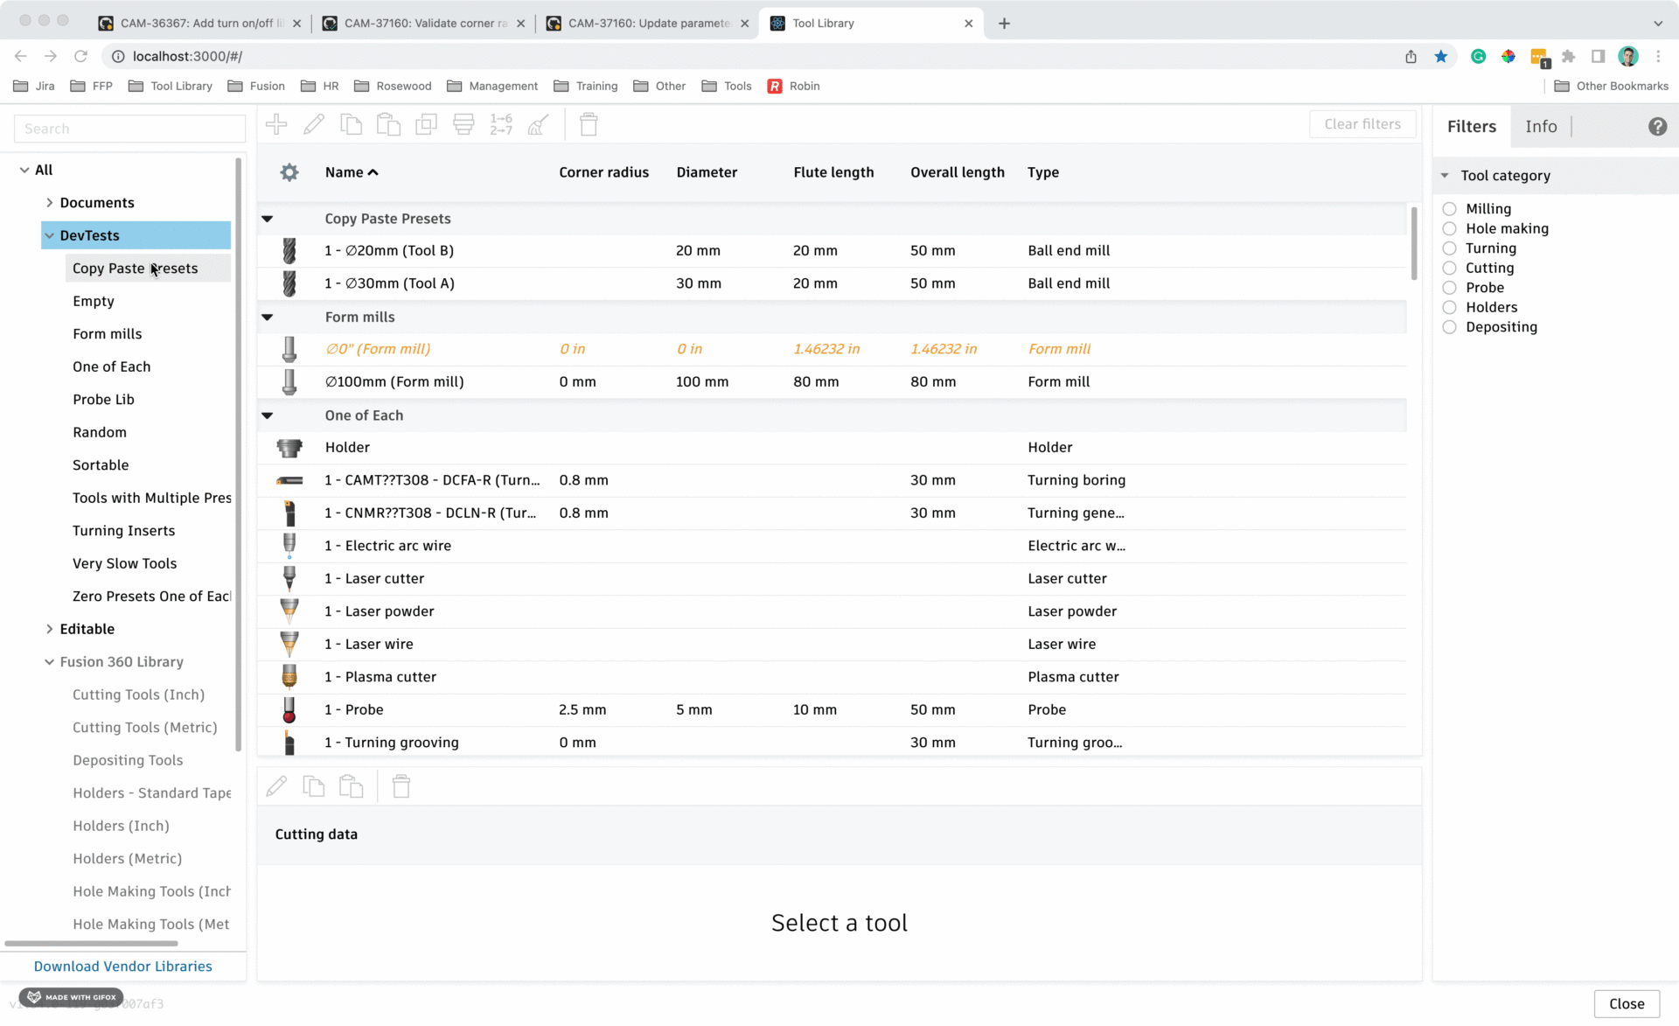
Task: Click the top toolbar paste tool icon
Action: [388, 124]
